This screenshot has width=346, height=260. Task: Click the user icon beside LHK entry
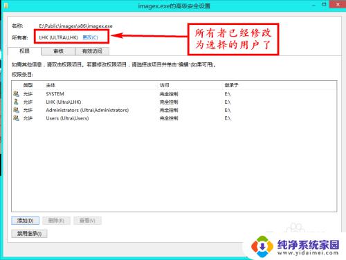coord(16,102)
